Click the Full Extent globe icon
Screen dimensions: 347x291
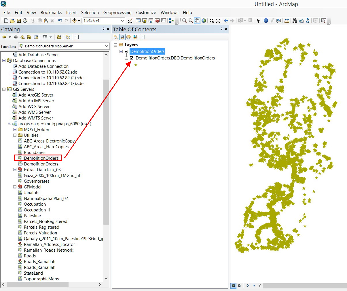point(204,21)
